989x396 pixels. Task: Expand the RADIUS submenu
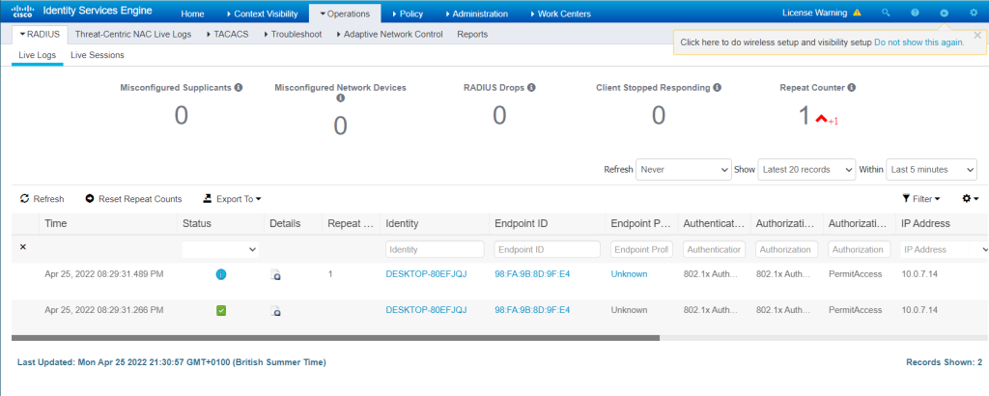click(x=39, y=34)
